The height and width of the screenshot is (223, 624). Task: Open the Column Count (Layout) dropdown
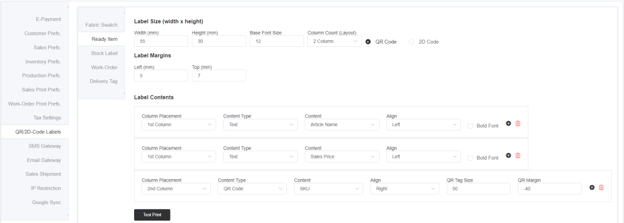coord(335,41)
